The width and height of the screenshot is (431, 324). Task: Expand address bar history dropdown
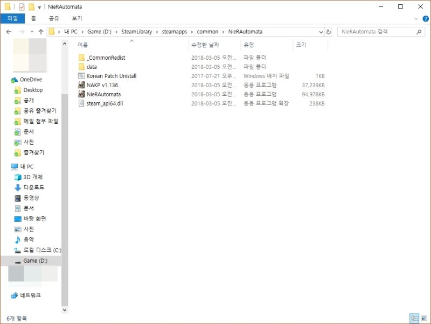coord(321,32)
